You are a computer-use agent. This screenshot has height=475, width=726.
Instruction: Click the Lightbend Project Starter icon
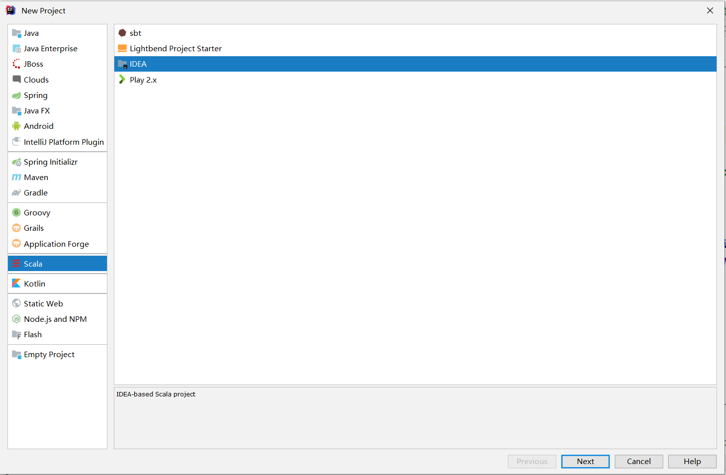click(122, 48)
